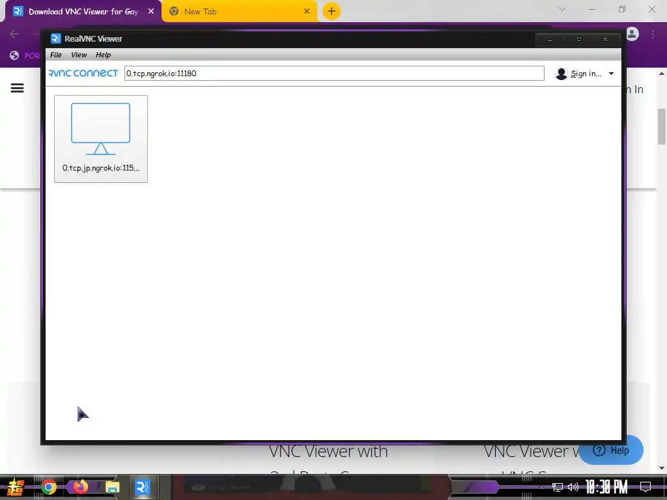Click the Sign in button
Screen dimensions: 667x500
pos(586,74)
